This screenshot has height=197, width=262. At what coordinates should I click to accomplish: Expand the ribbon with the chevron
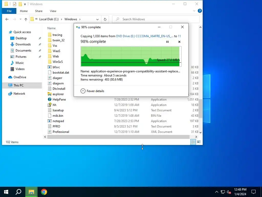(194, 11)
